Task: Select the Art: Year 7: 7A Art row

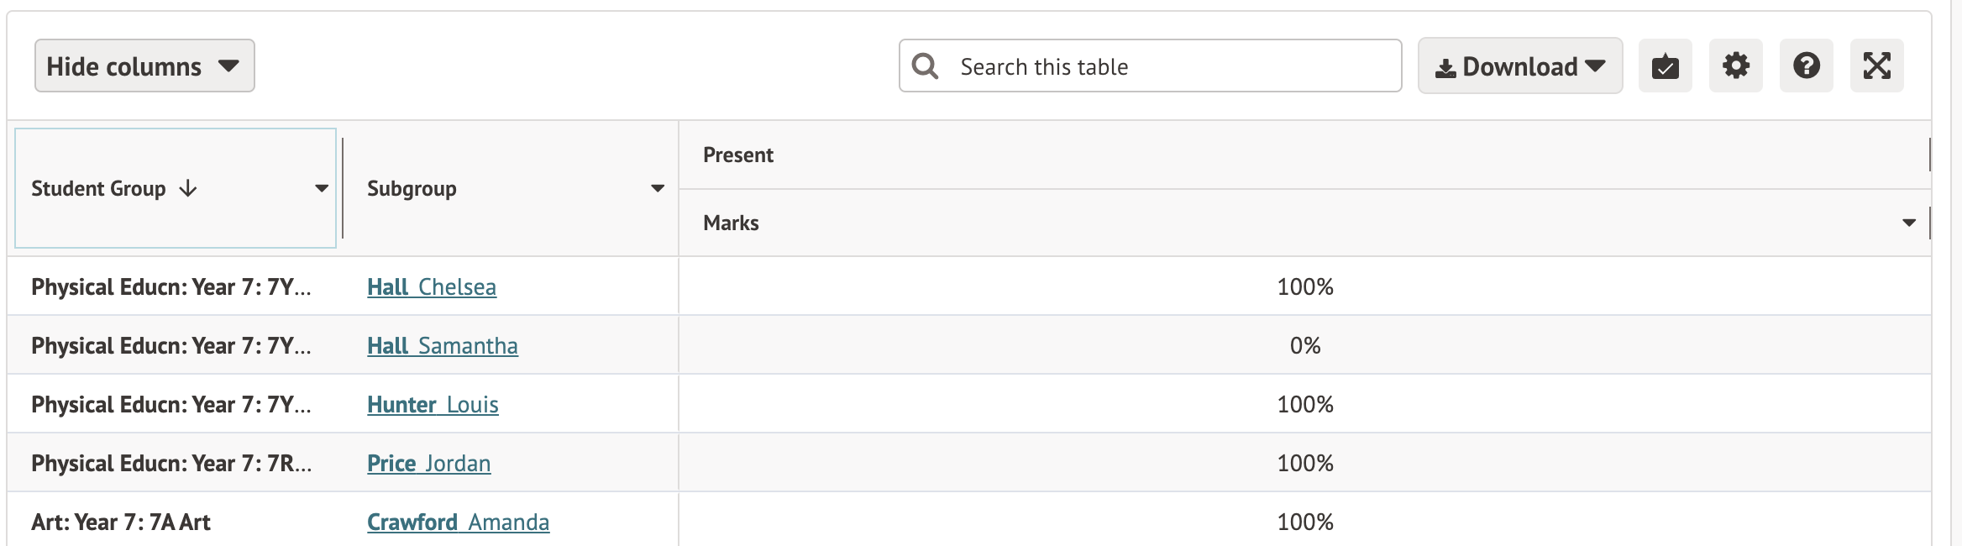Action: 121,522
